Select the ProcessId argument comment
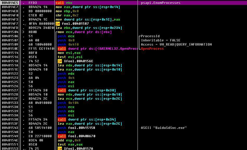247x150 pixels. [x=150, y=36]
